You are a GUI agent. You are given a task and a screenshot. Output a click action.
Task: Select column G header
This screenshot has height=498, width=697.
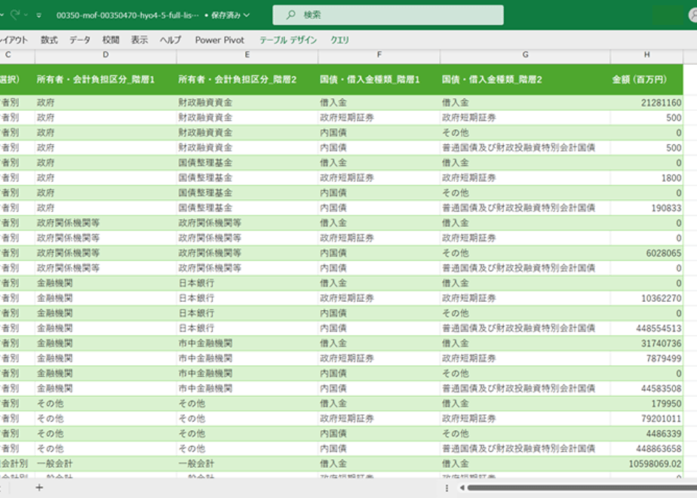tap(526, 54)
